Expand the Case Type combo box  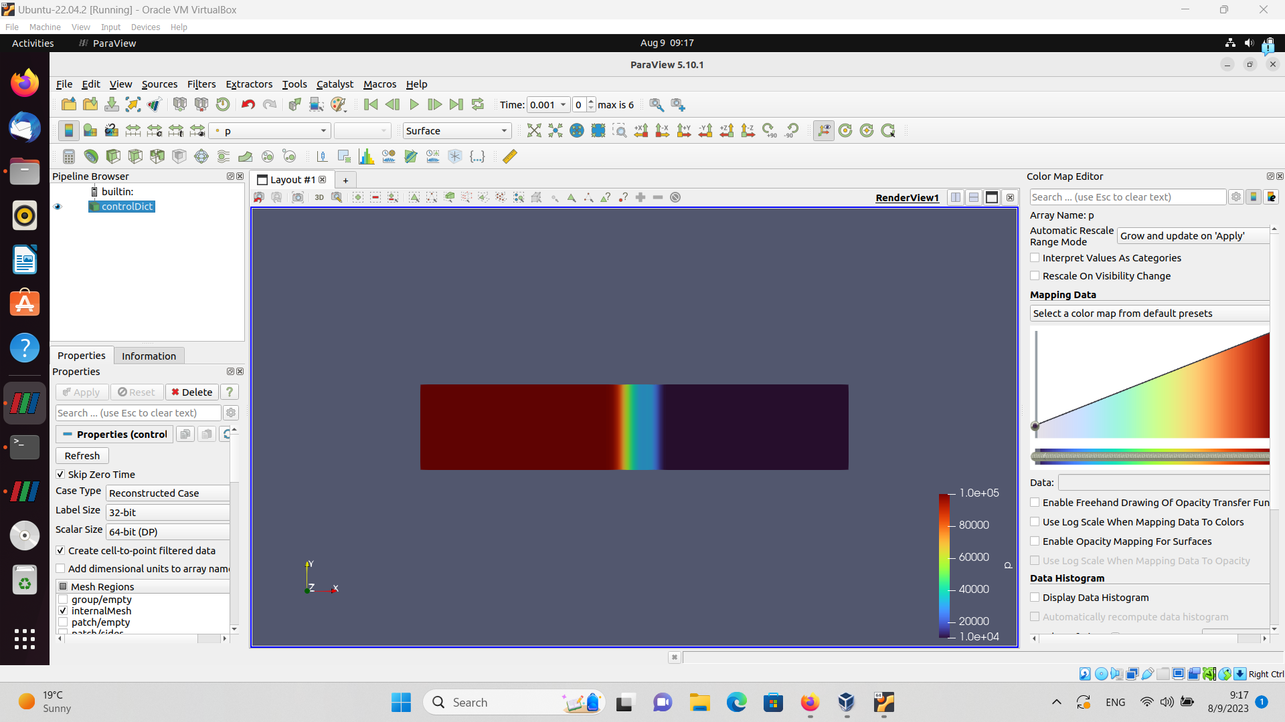[x=168, y=493]
